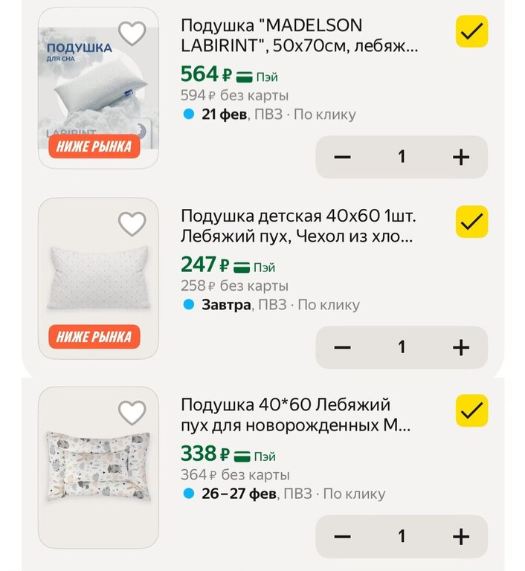Favorite the newborn pillow with heart icon
This screenshot has height=571, width=525.
pos(132,413)
